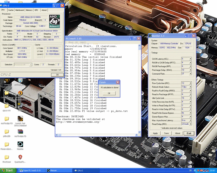
Task: Open the Idle Cycle Limit dropdown
Action: pyautogui.click(x=190, y=98)
